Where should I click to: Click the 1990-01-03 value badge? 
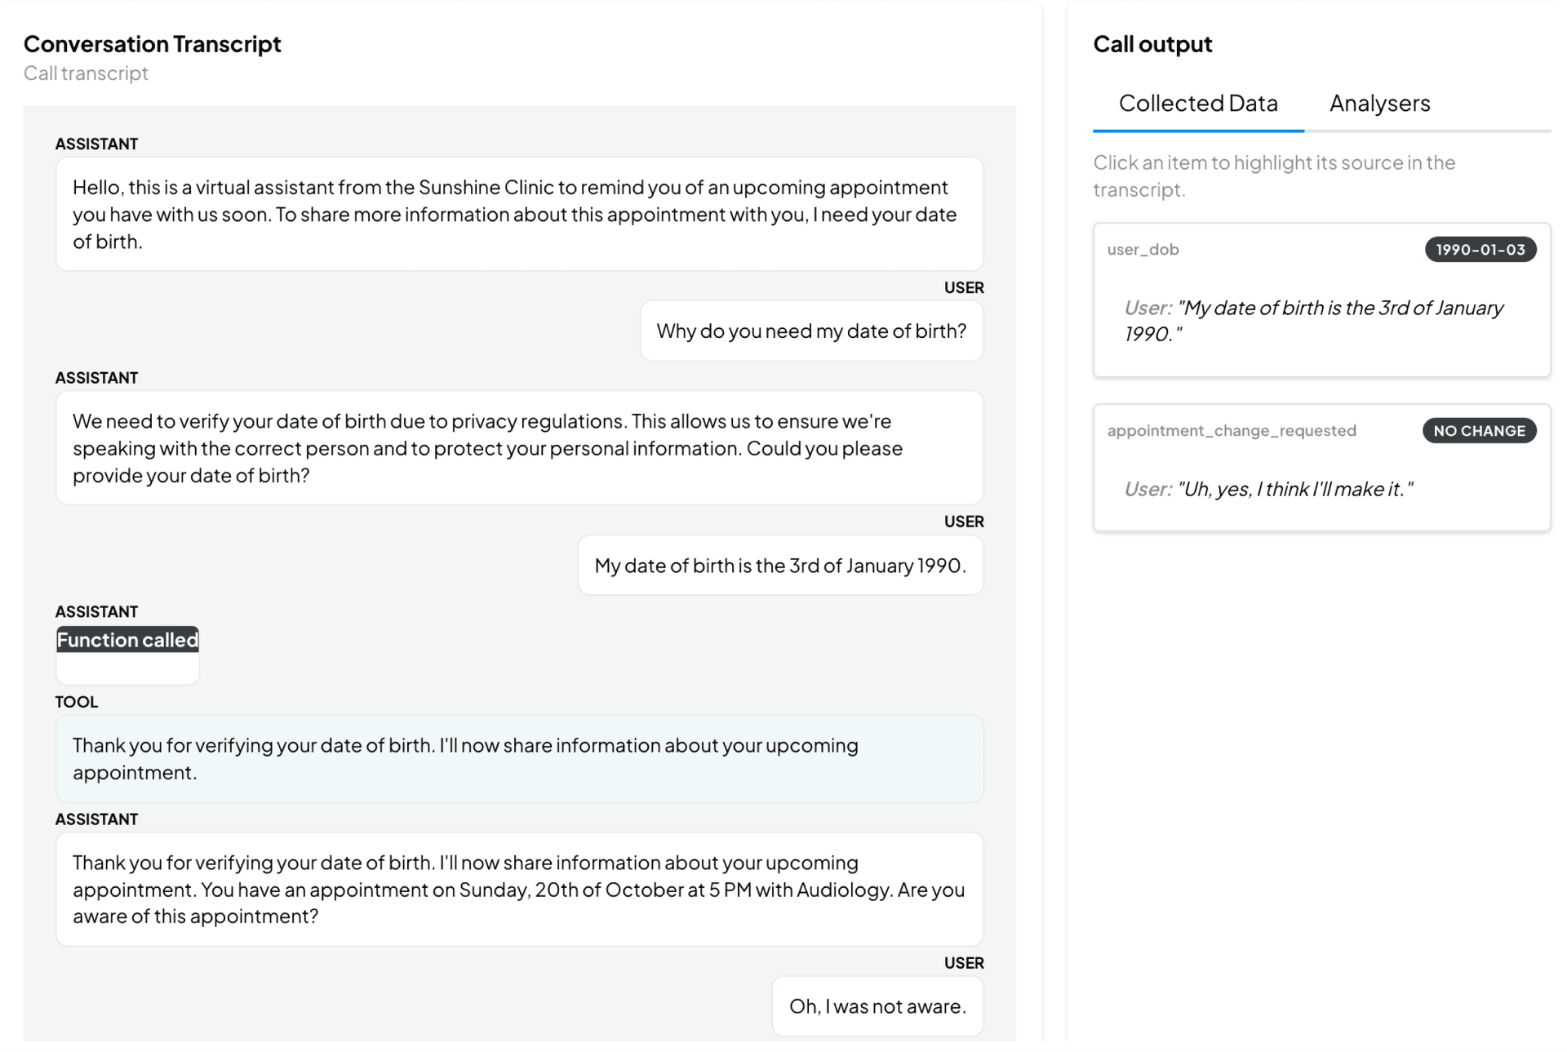pyautogui.click(x=1480, y=250)
